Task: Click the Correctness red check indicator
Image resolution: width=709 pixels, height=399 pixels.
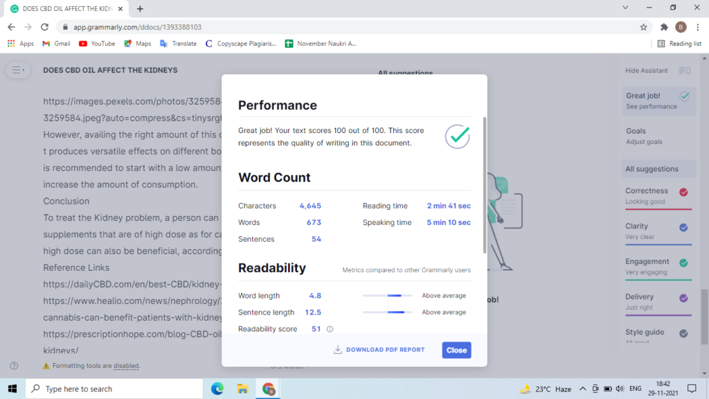Action: click(683, 193)
